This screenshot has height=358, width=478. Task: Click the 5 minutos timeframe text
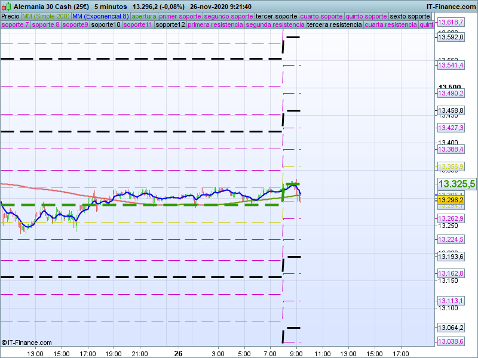(x=111, y=7)
